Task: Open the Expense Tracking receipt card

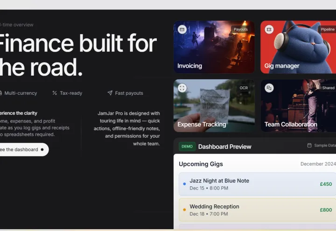Action: tap(214, 105)
